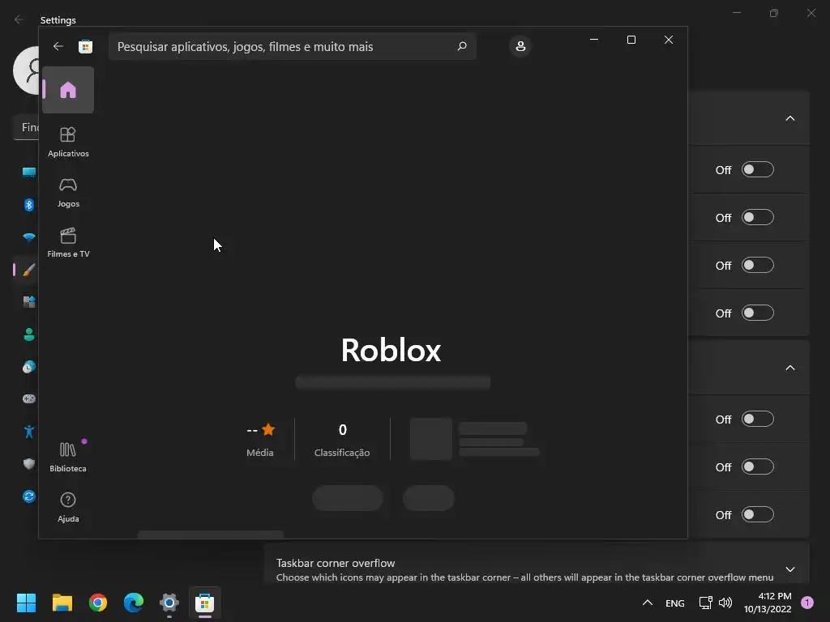Toggle the fifth Off switch in Settings

click(x=758, y=420)
